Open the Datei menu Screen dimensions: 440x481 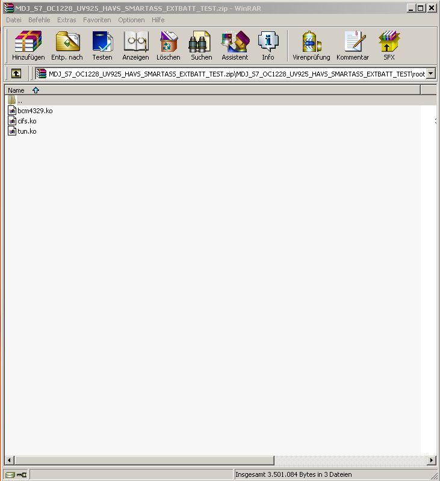click(14, 20)
